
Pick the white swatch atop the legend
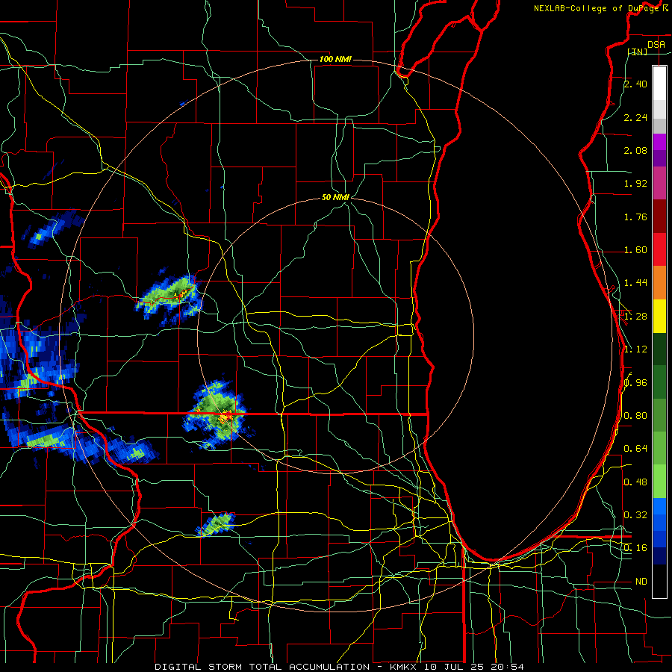tap(659, 83)
